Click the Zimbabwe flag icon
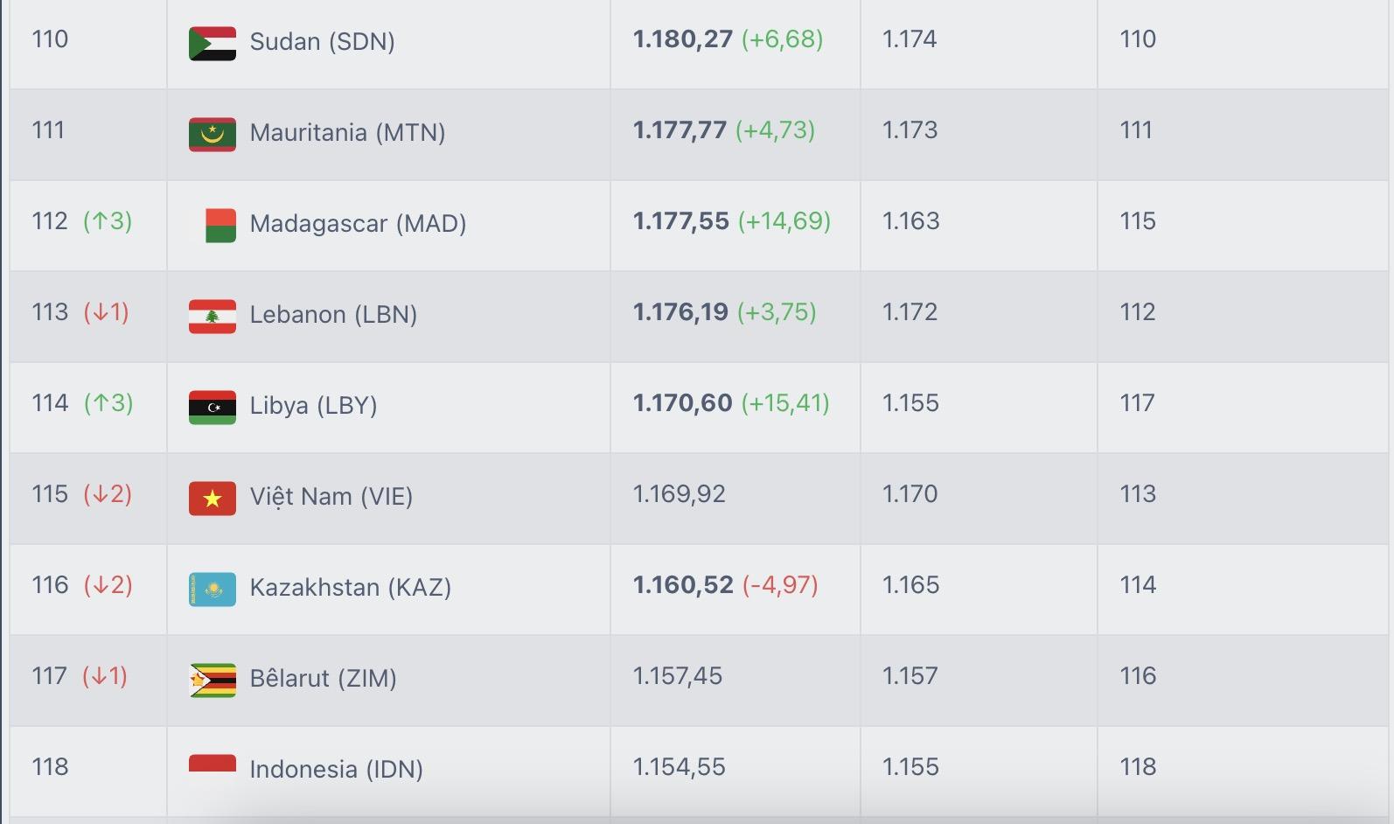The width and height of the screenshot is (1394, 824). tap(213, 680)
